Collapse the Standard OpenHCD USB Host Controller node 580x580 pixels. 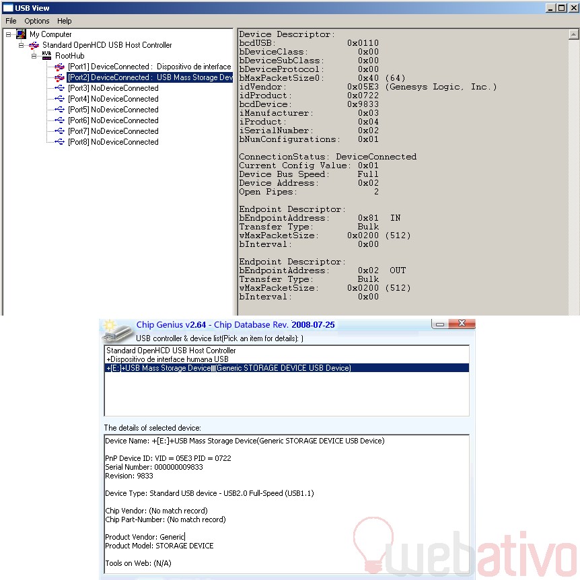pos(21,45)
